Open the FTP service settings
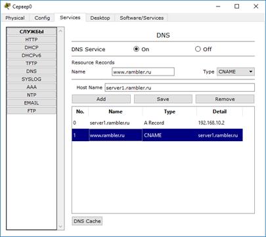Viewport: 266px width, 237px height. (32, 111)
